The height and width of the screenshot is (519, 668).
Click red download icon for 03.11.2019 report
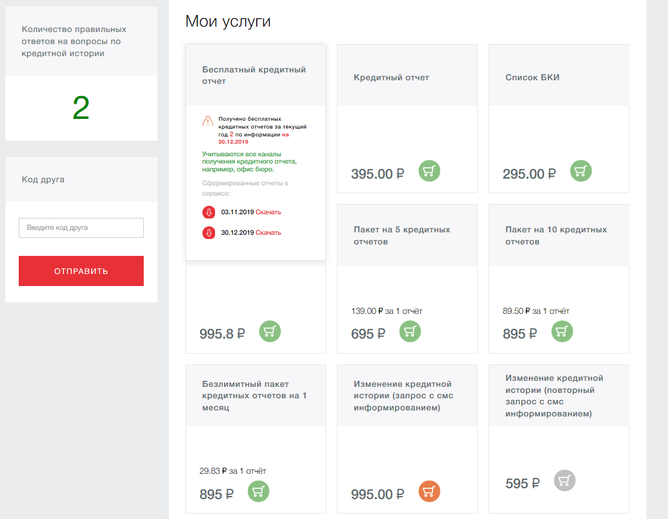[209, 212]
